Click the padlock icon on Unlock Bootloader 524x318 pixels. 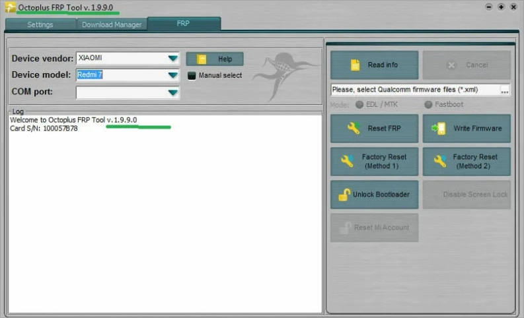[344, 195]
